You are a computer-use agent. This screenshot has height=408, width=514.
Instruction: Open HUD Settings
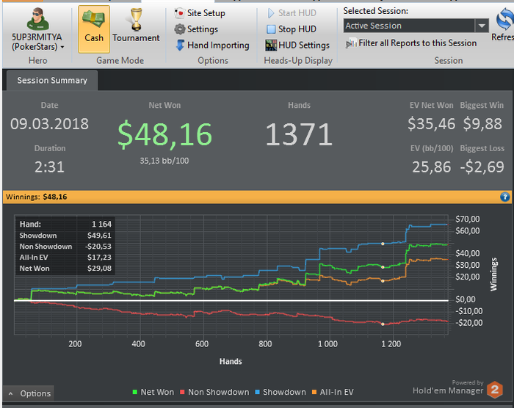[x=297, y=45]
